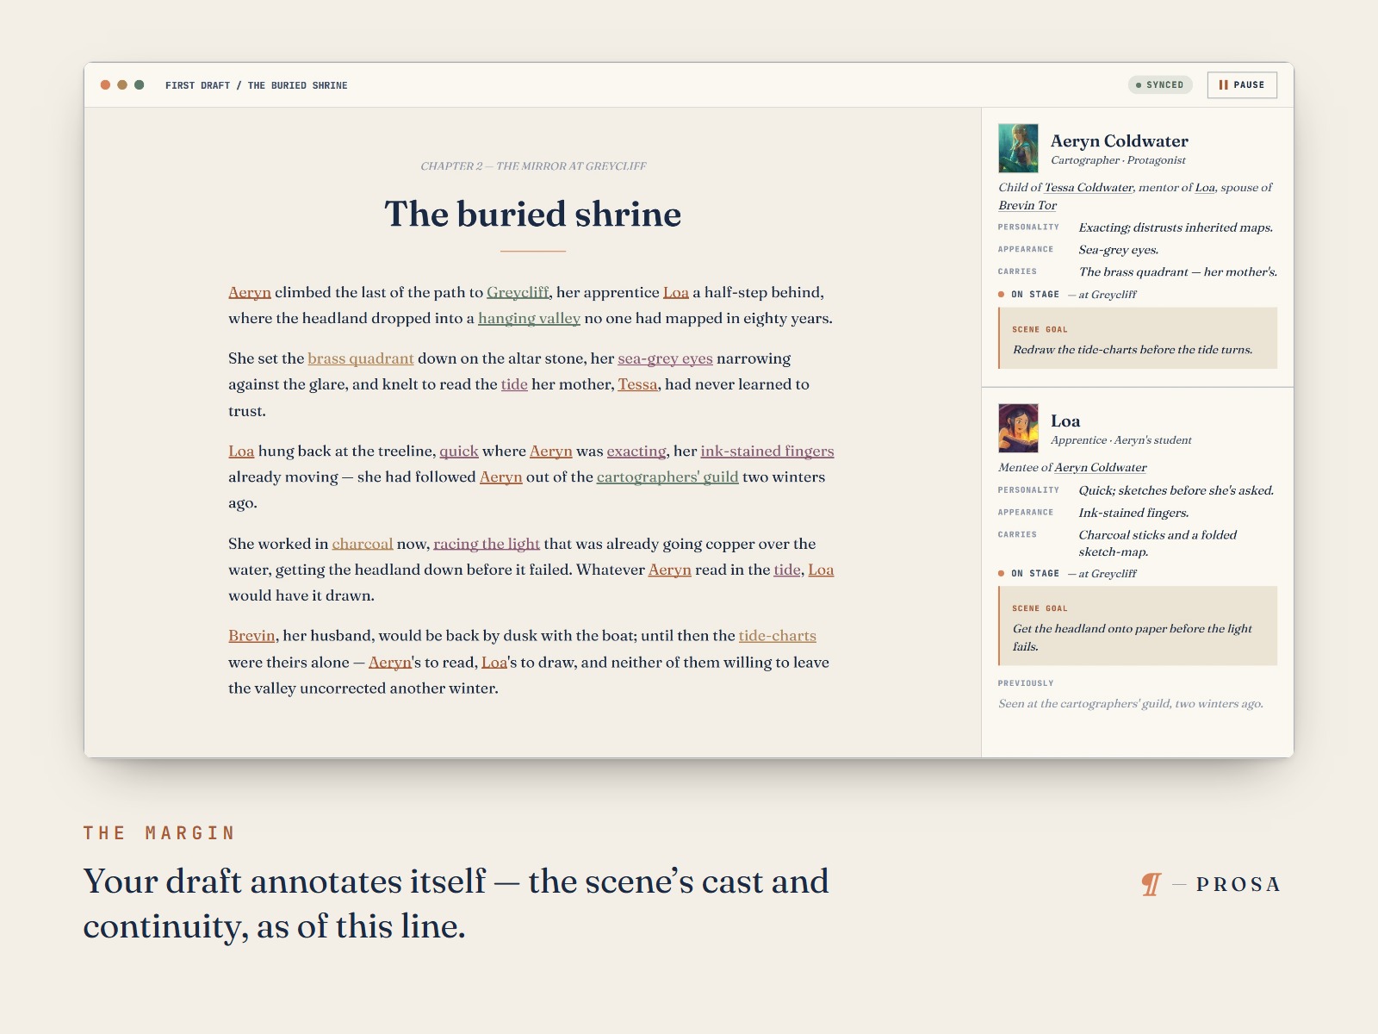
Task: Click the First Draft breadcrumb
Action: 197,85
